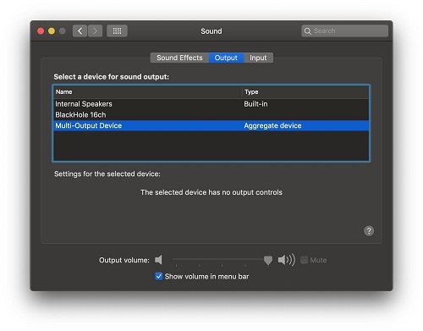Show all preferences via grid icon
The width and height of the screenshot is (423, 331).
coord(117,30)
